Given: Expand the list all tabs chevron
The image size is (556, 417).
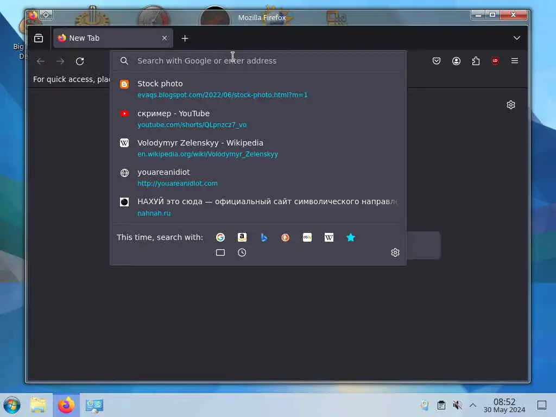Looking at the screenshot, I should click(x=517, y=38).
